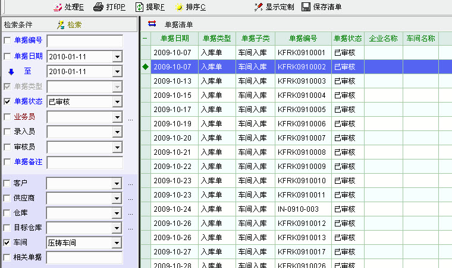
Task: Expand the 单据状态 dropdown showing 已审核
Action: pyautogui.click(x=117, y=102)
